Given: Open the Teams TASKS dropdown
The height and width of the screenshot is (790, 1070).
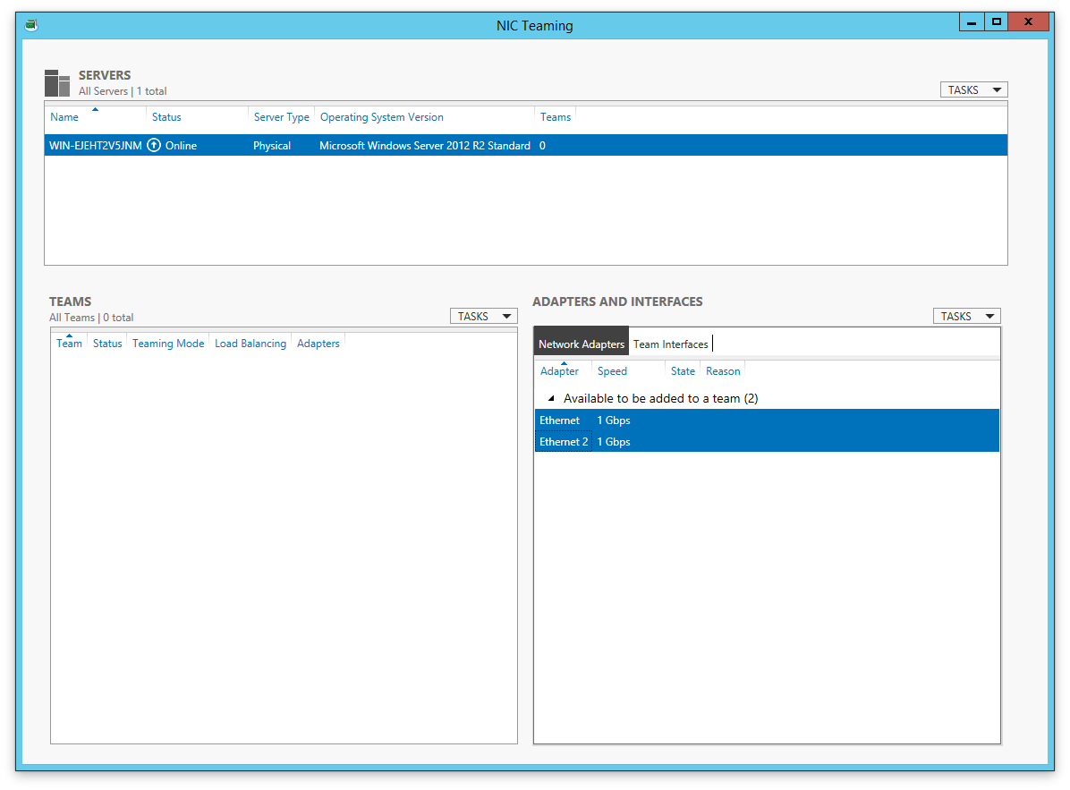Looking at the screenshot, I should (483, 317).
